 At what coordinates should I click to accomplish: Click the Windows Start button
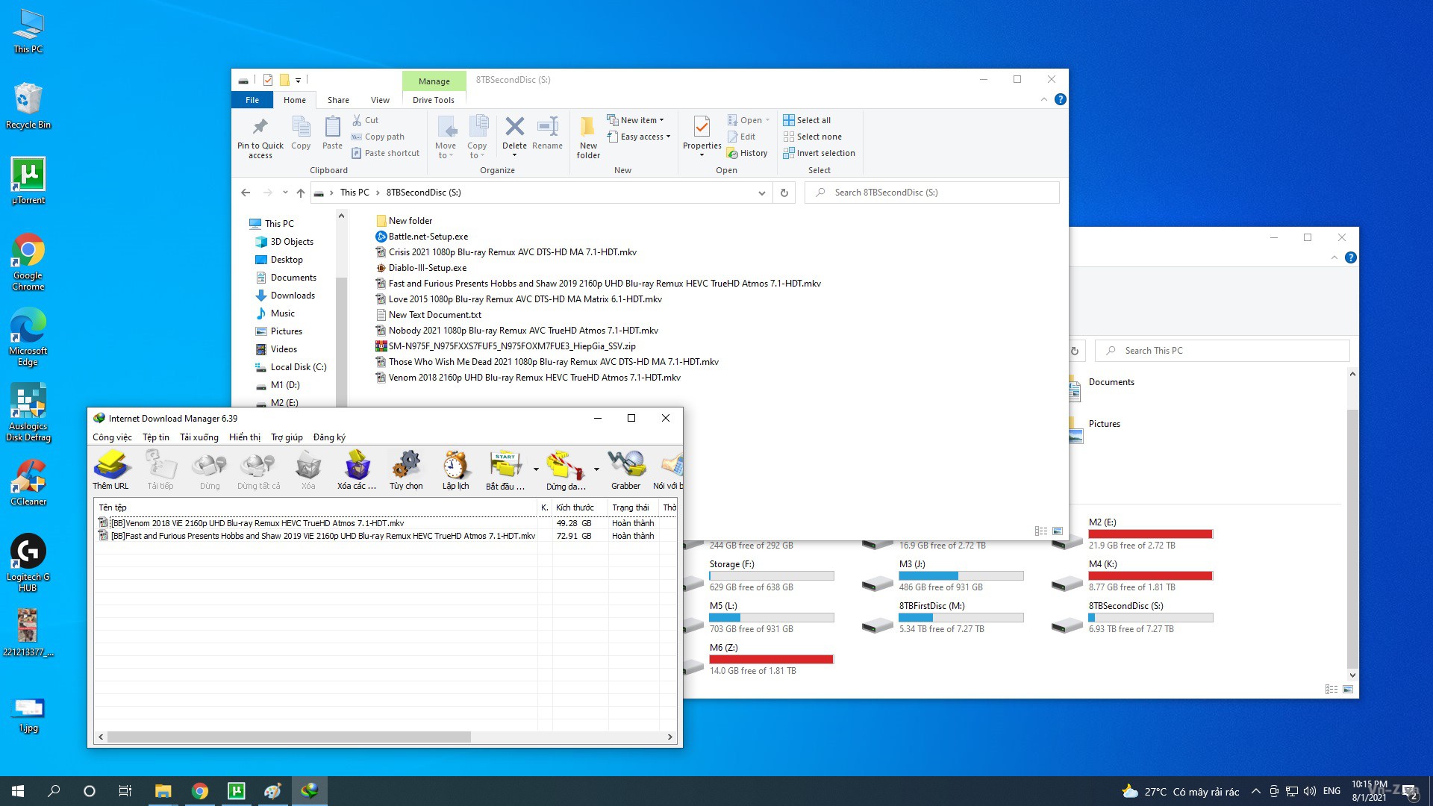[18, 791]
